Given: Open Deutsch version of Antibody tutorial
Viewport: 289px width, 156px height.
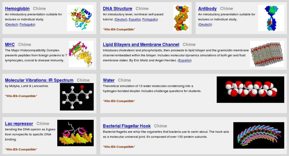Looking at the screenshot, I should (x=205, y=24).
